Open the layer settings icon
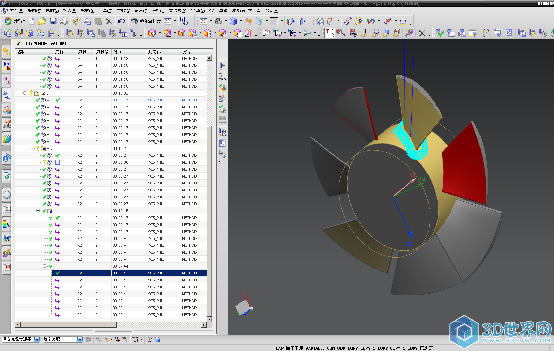The image size is (554, 351). click(x=320, y=21)
